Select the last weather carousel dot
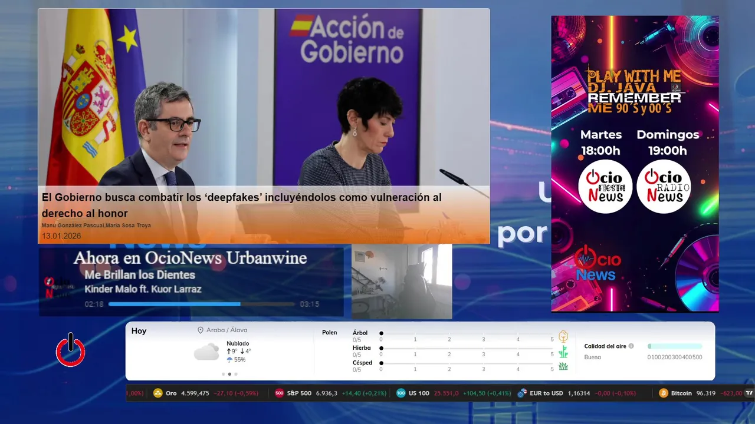The width and height of the screenshot is (755, 424). pyautogui.click(x=236, y=374)
